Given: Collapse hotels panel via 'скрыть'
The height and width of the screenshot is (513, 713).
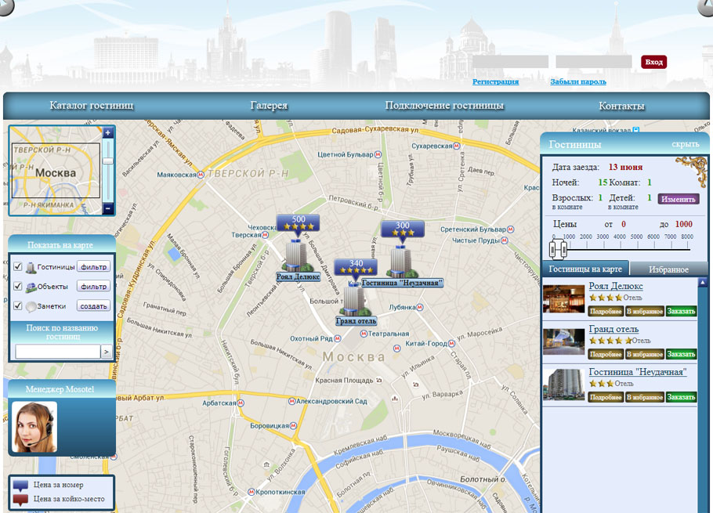Looking at the screenshot, I should (x=685, y=144).
